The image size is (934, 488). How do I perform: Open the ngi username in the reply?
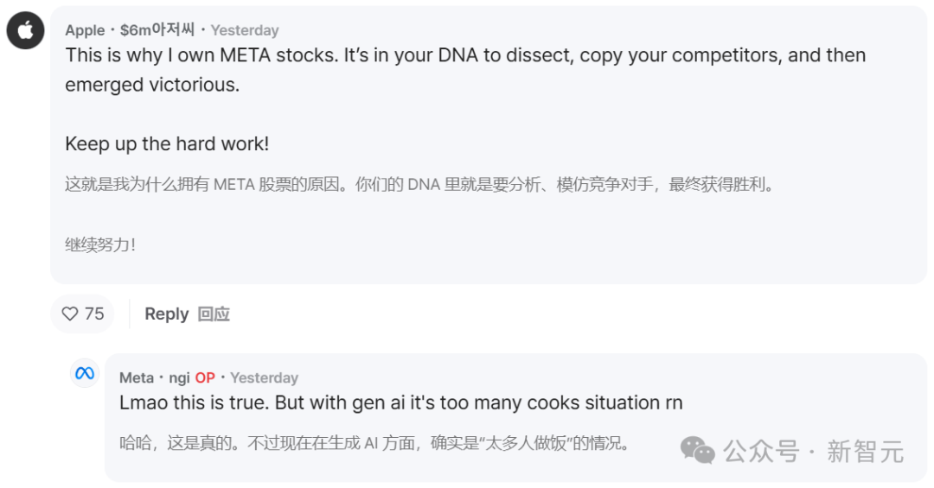(179, 377)
